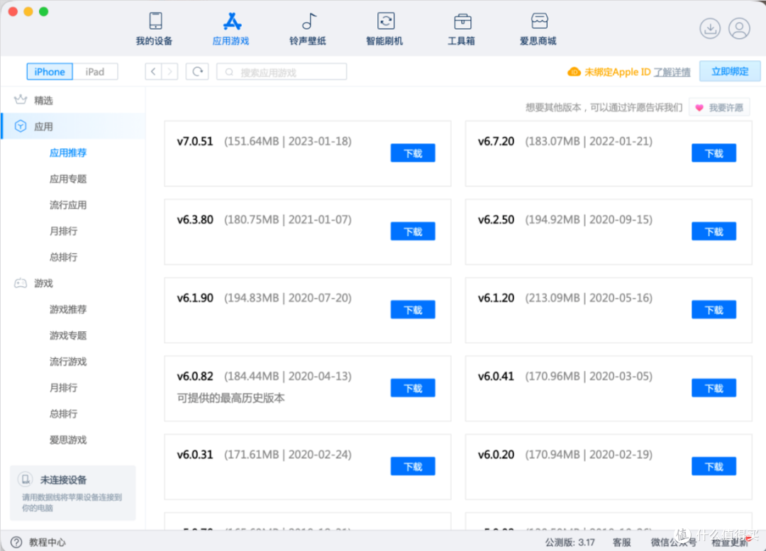Open 爱思游戏 in the sidebar
This screenshot has width=766, height=551.
(68, 440)
